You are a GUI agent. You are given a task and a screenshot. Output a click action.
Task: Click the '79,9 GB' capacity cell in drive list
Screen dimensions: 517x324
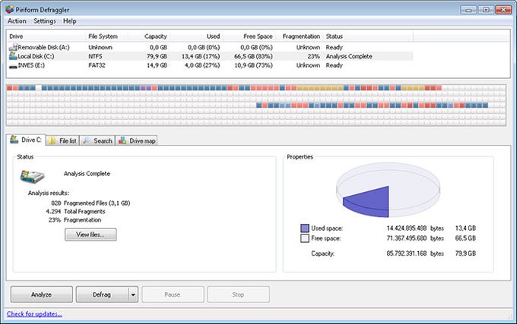pyautogui.click(x=157, y=56)
